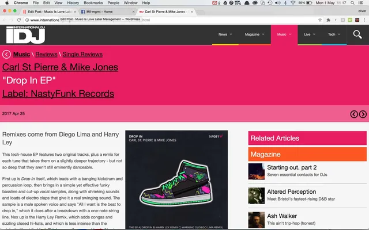Close the Mil-mgmt Home tab

[x=133, y=11]
